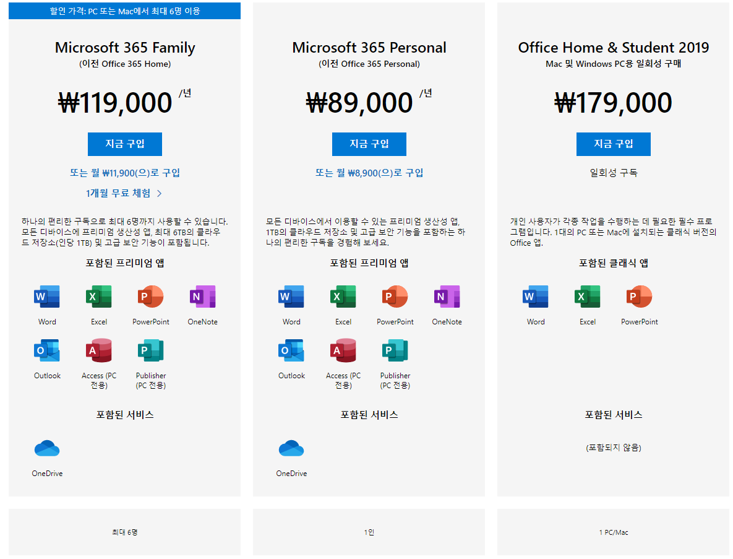Open the monthly ₩8,900 purchase link

tap(369, 173)
